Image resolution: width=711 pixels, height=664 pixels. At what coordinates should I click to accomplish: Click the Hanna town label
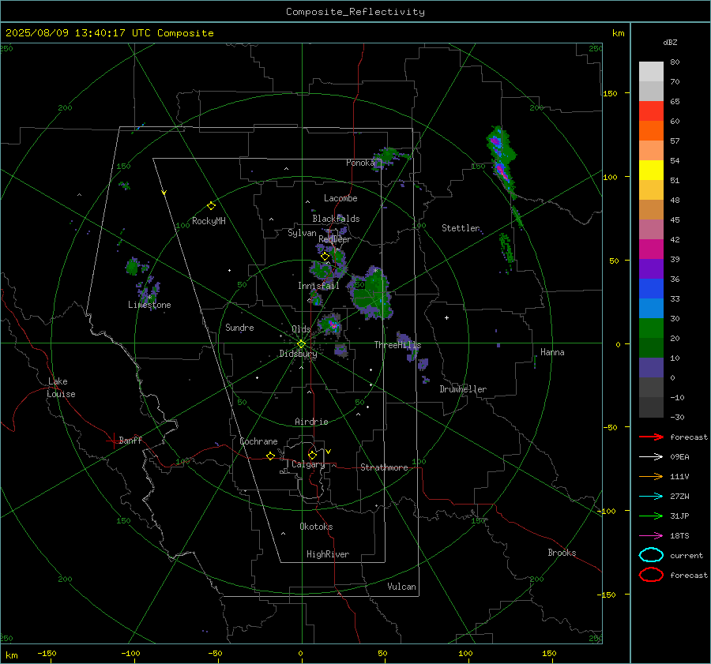(x=552, y=352)
